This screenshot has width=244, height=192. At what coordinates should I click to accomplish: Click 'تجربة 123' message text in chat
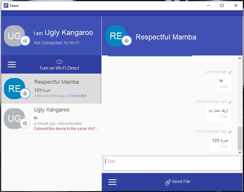pos(220,140)
